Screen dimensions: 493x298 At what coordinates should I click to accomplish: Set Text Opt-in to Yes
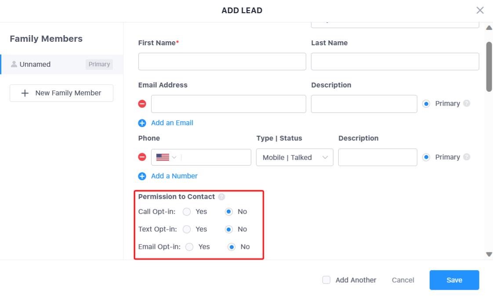[x=187, y=229]
